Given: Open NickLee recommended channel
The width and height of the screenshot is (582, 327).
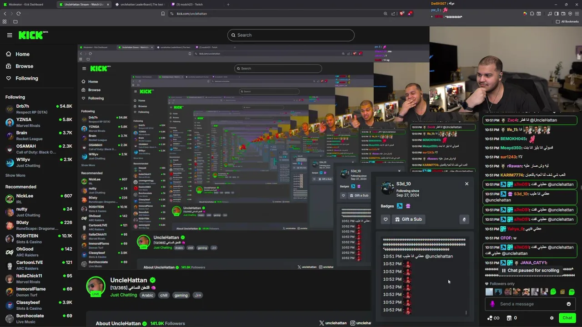Looking at the screenshot, I should pyautogui.click(x=39, y=198).
